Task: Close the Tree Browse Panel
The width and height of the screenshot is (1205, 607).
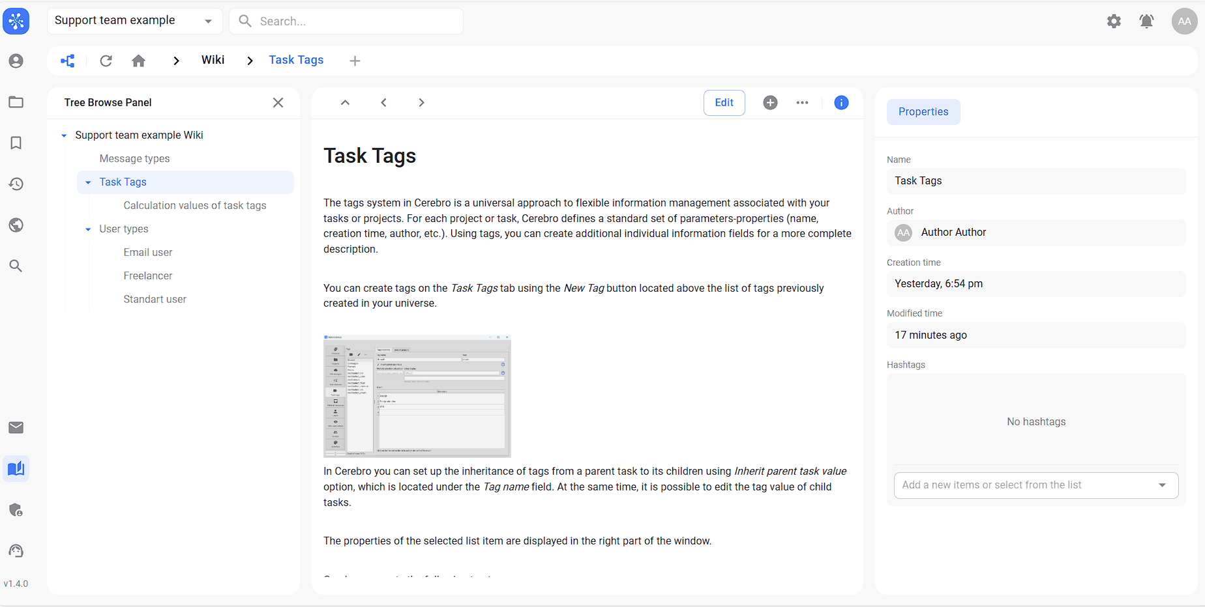Action: 278,102
